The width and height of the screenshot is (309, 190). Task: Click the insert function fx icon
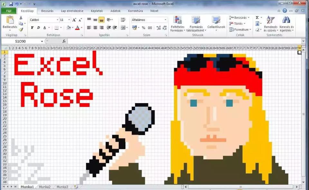click(64, 41)
